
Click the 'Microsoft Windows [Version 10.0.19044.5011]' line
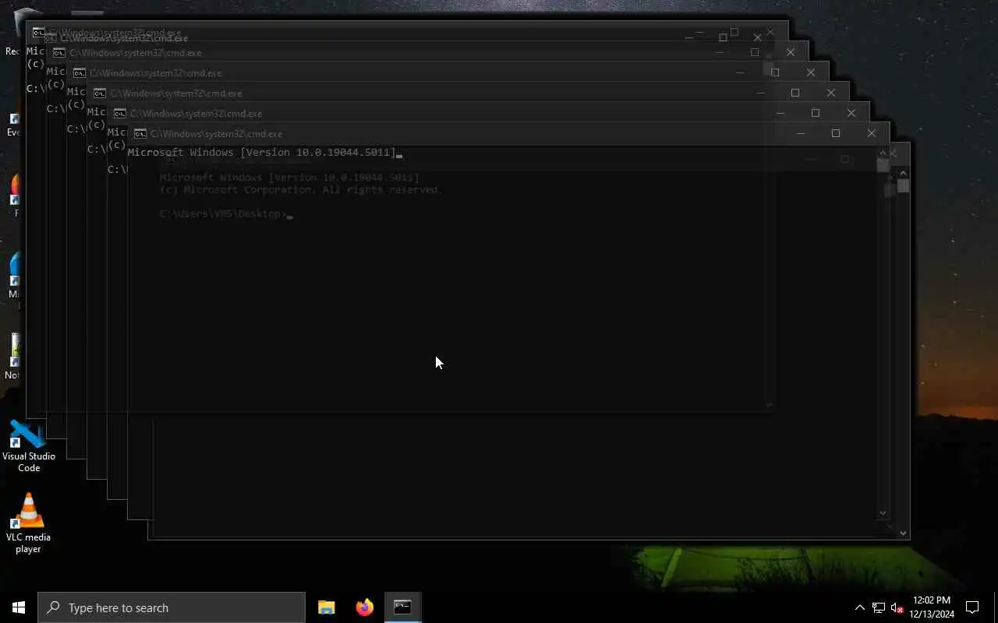point(262,153)
